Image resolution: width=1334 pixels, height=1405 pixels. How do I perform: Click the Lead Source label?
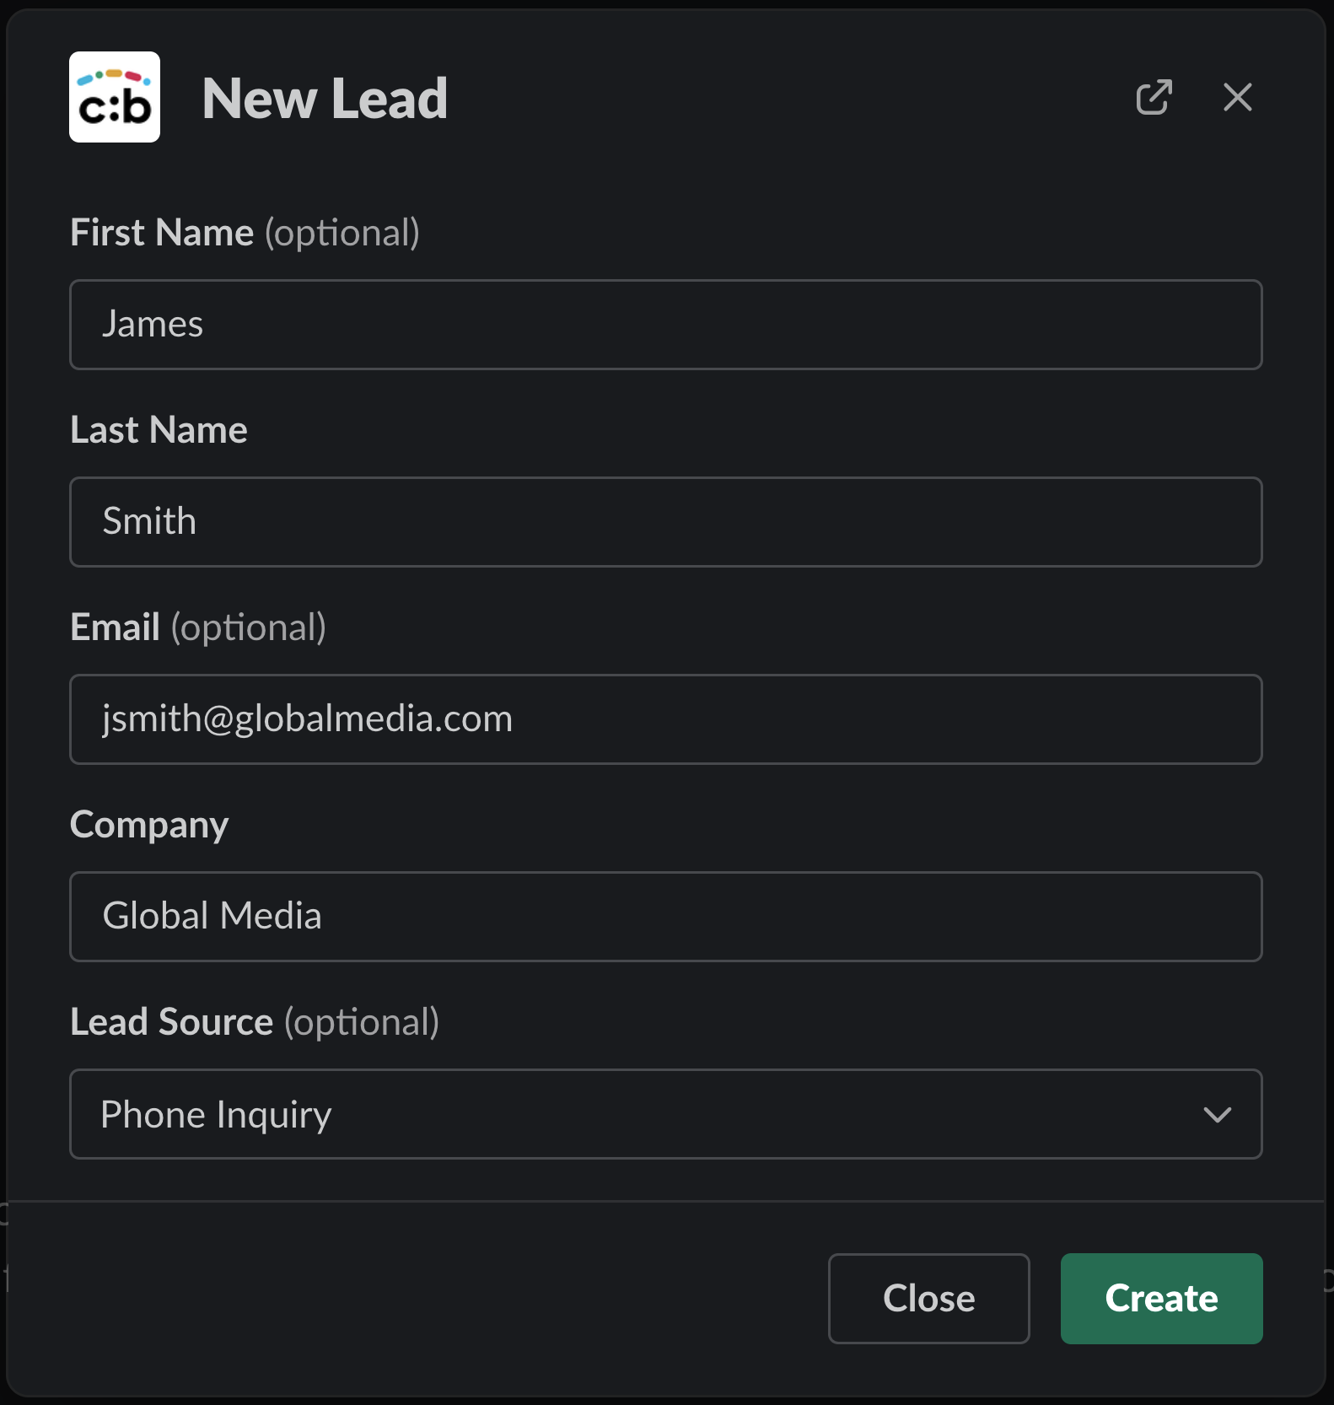(171, 1022)
